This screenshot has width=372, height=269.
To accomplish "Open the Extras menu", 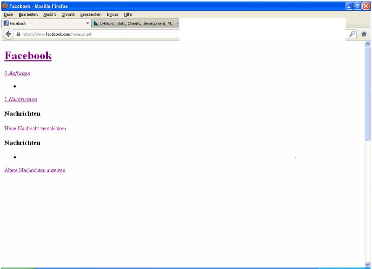I will coord(112,14).
